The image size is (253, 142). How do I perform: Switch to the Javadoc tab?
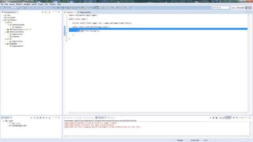tap(78, 118)
